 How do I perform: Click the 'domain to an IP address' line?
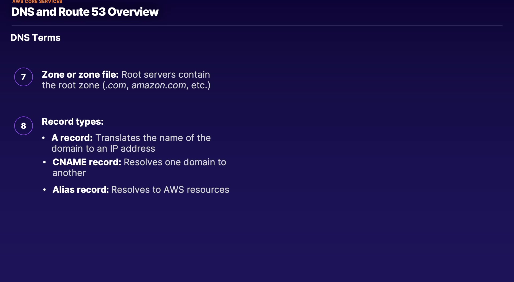point(103,148)
